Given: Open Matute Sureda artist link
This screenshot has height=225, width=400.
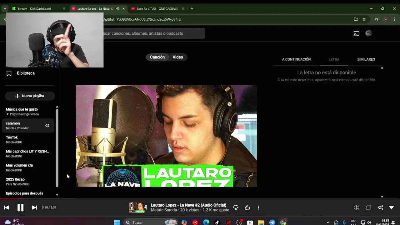Looking at the screenshot, I should point(164,210).
